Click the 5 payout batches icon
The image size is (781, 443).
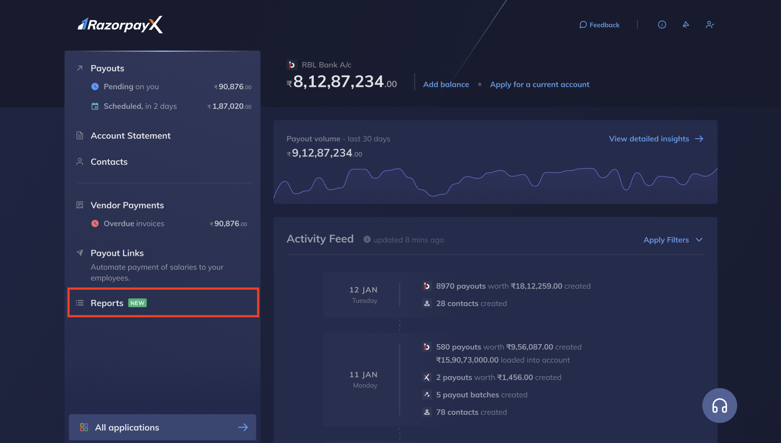tap(427, 395)
